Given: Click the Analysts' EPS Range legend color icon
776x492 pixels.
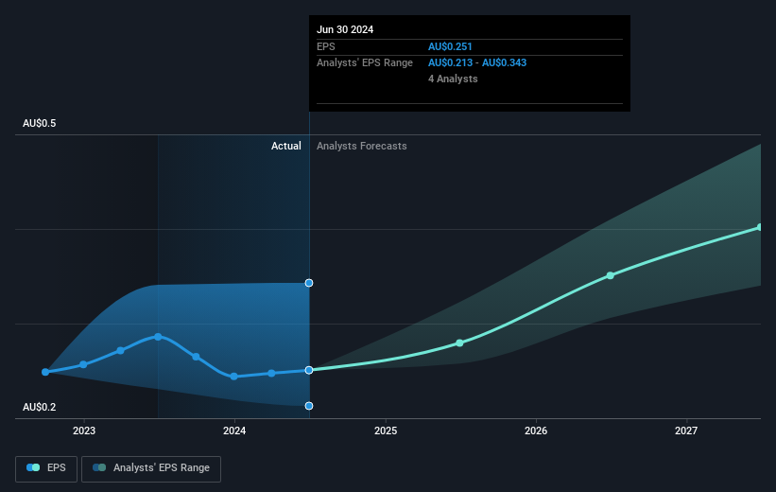Looking at the screenshot, I should point(99,467).
